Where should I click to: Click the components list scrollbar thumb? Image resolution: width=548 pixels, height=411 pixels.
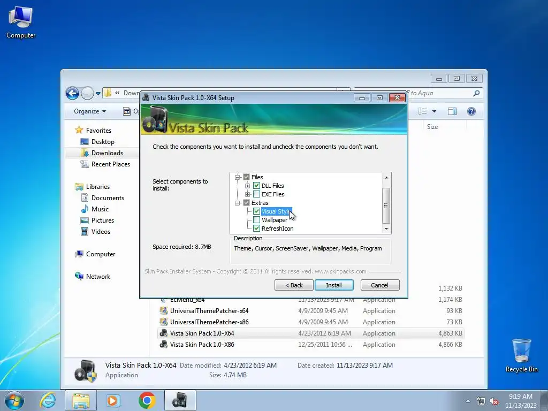tap(386, 205)
